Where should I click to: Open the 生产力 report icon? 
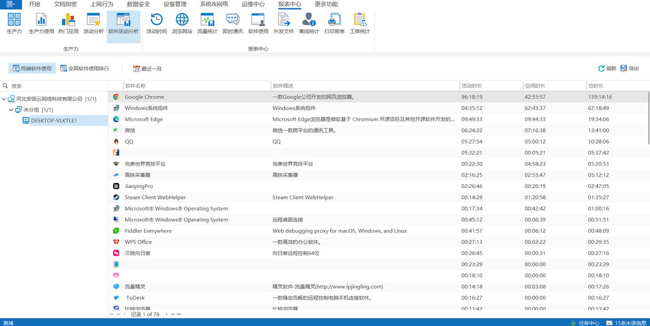[x=14, y=24]
